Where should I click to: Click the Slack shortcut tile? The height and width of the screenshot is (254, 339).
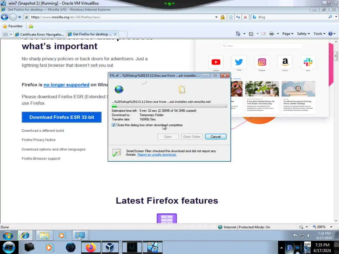click(x=308, y=62)
